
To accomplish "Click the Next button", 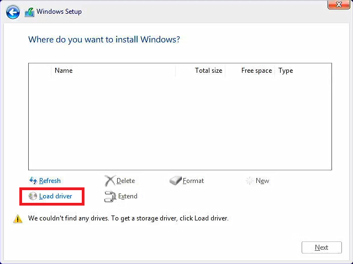I will tap(322, 247).
